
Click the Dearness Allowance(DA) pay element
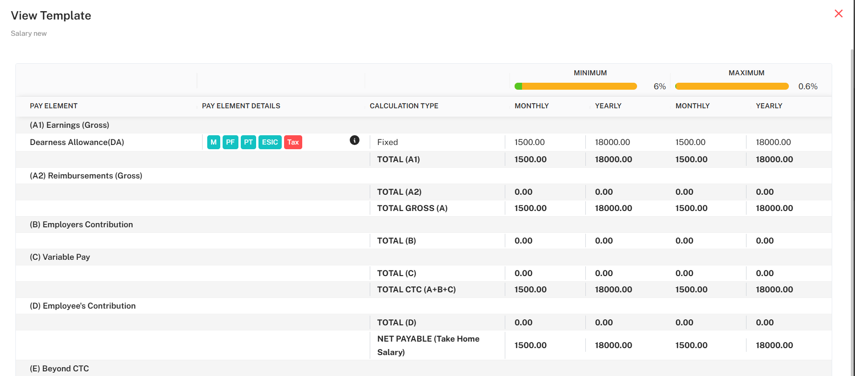[77, 142]
